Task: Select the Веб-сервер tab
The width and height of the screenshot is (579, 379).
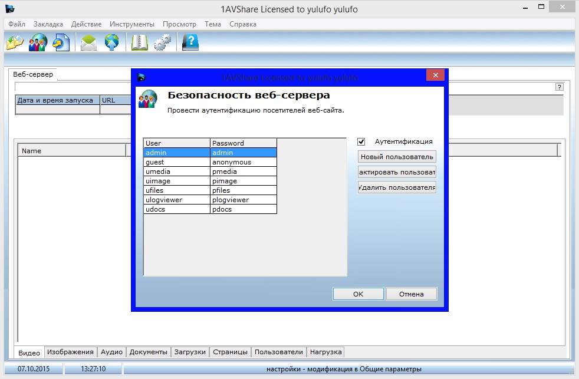Action: 33,74
